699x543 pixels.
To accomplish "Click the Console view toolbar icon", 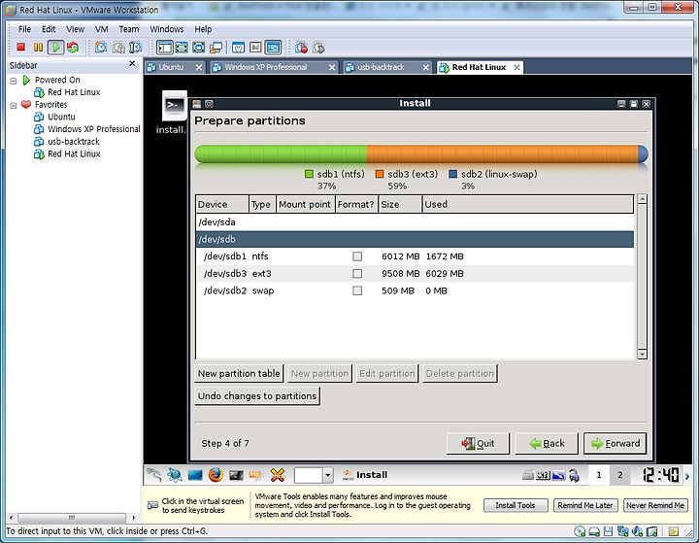I will click(273, 48).
